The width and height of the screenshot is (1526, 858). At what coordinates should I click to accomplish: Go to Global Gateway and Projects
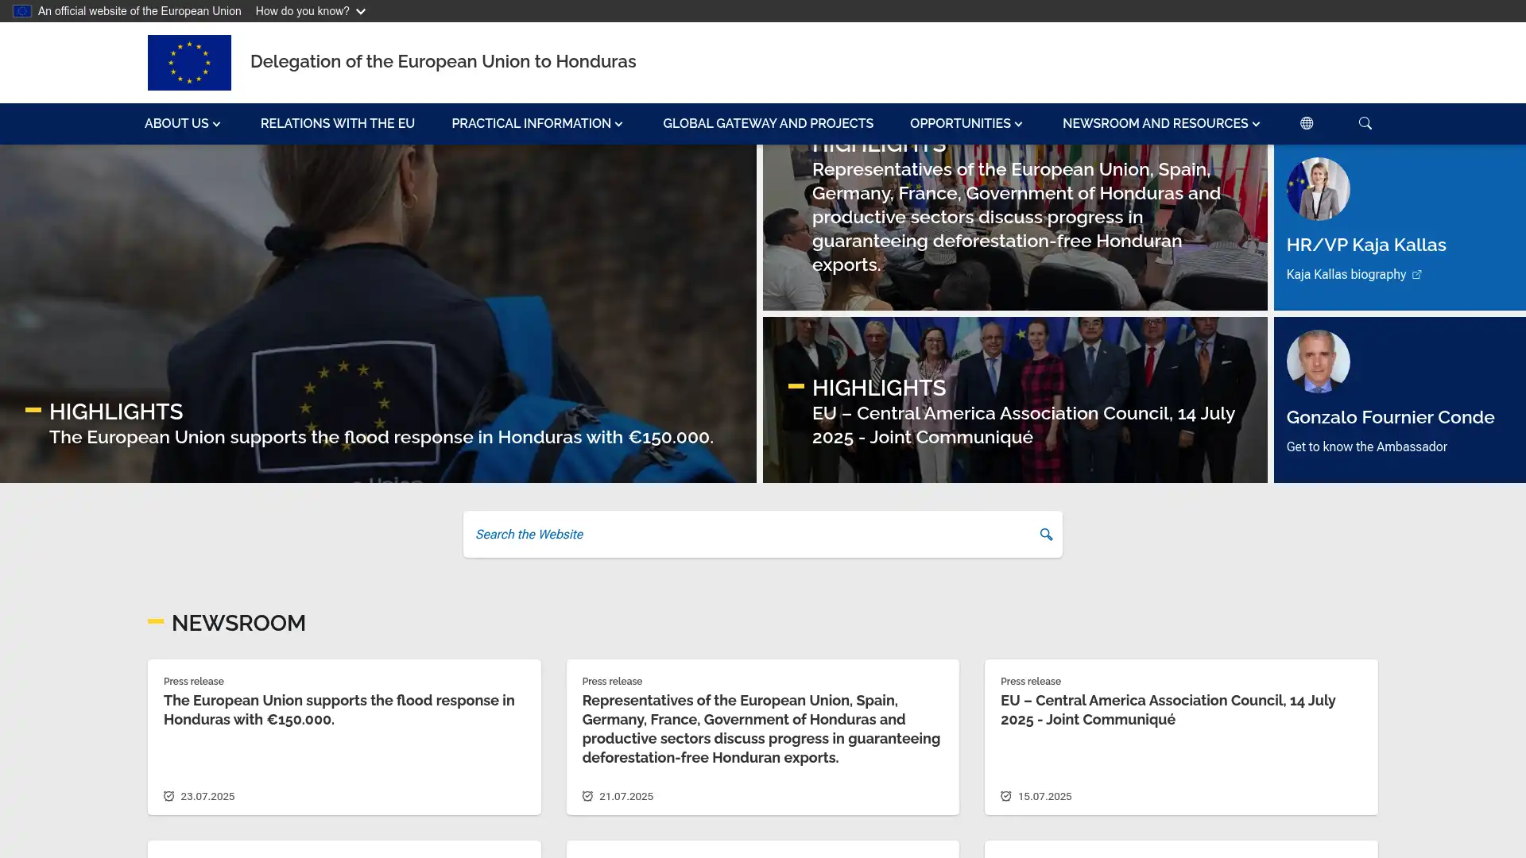[768, 123]
